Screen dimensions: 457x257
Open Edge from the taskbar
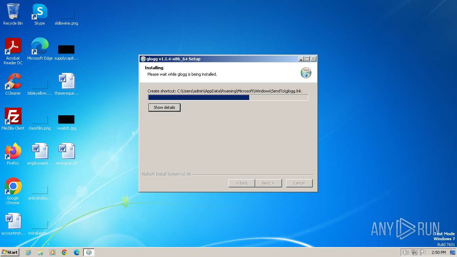coord(77,252)
